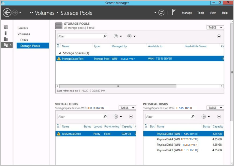
Task: Click the search magnifier in Storage Pools filter
Action: (x=105, y=36)
